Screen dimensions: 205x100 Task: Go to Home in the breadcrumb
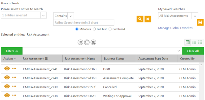coord(5,3)
